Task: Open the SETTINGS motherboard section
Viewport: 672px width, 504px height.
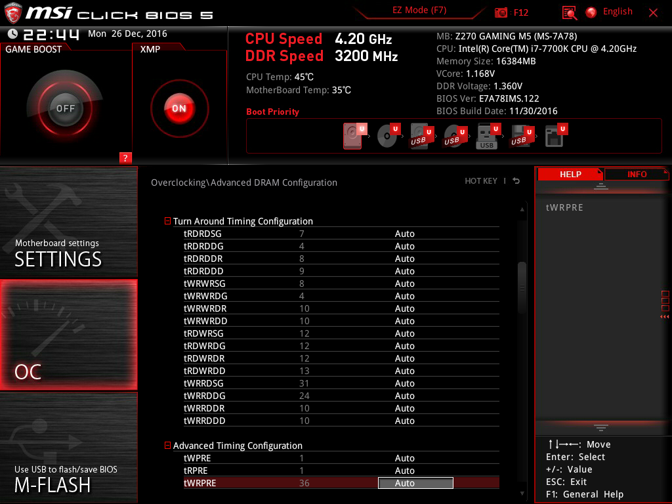Action: click(68, 222)
